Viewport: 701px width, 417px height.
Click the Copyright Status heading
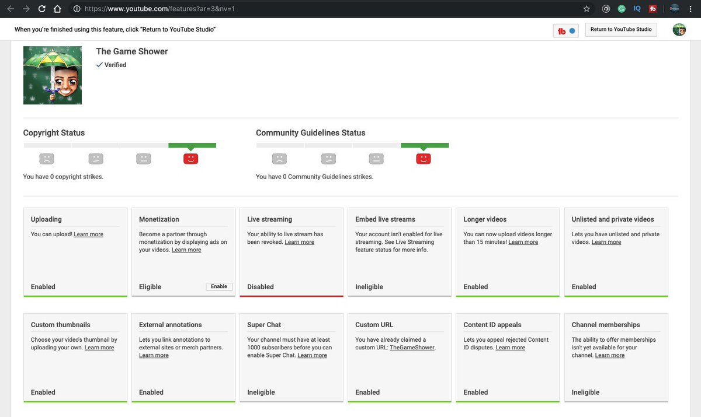coord(54,133)
